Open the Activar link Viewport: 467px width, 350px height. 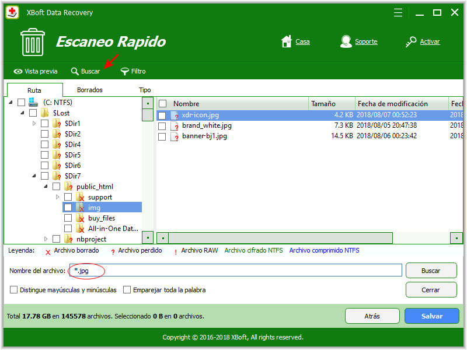[430, 41]
